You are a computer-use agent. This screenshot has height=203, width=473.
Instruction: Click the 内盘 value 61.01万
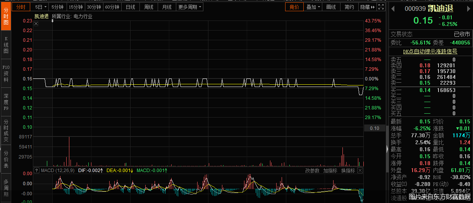coord(461,170)
